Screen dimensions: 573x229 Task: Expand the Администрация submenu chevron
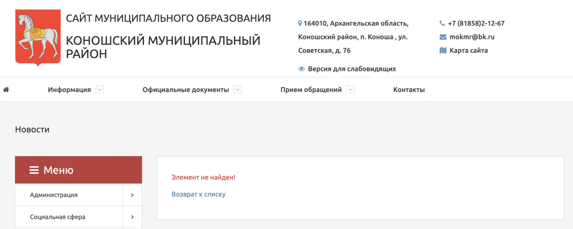tap(132, 195)
